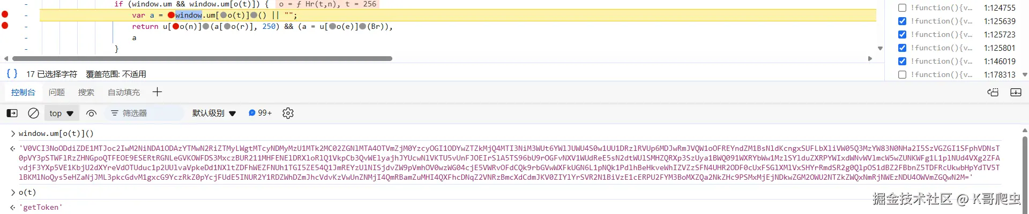Enable the breakpoint at 1:178313

[902, 74]
